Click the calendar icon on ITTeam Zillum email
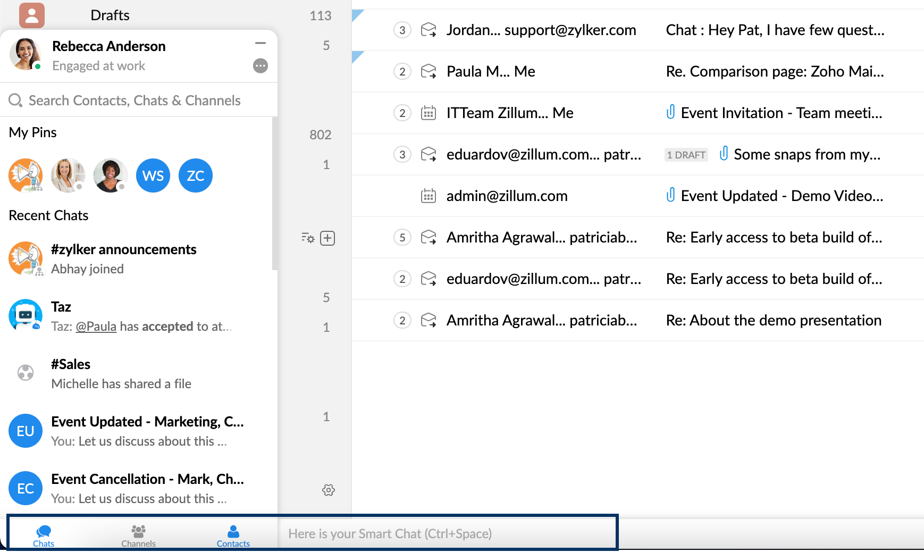924x552 pixels. click(x=429, y=113)
